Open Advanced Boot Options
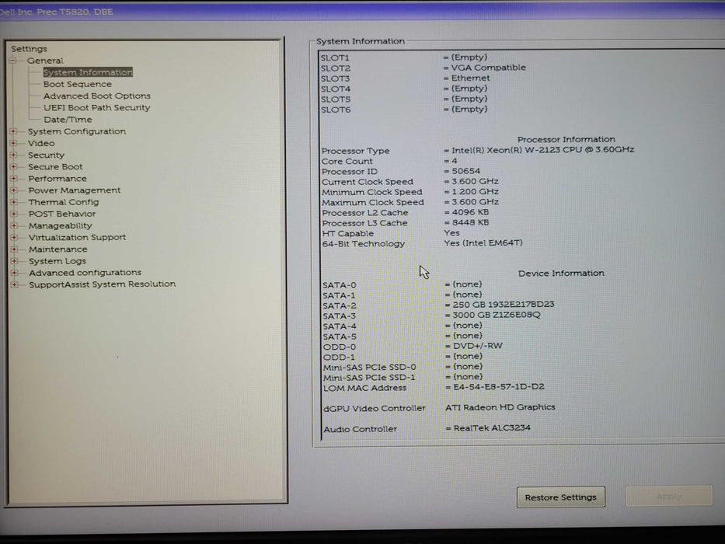 tap(96, 96)
